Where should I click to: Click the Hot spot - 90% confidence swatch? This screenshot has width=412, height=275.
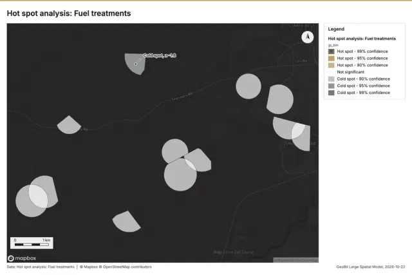pos(332,65)
